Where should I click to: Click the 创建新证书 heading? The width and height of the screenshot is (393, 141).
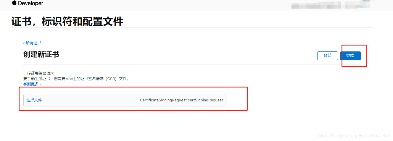coord(41,54)
